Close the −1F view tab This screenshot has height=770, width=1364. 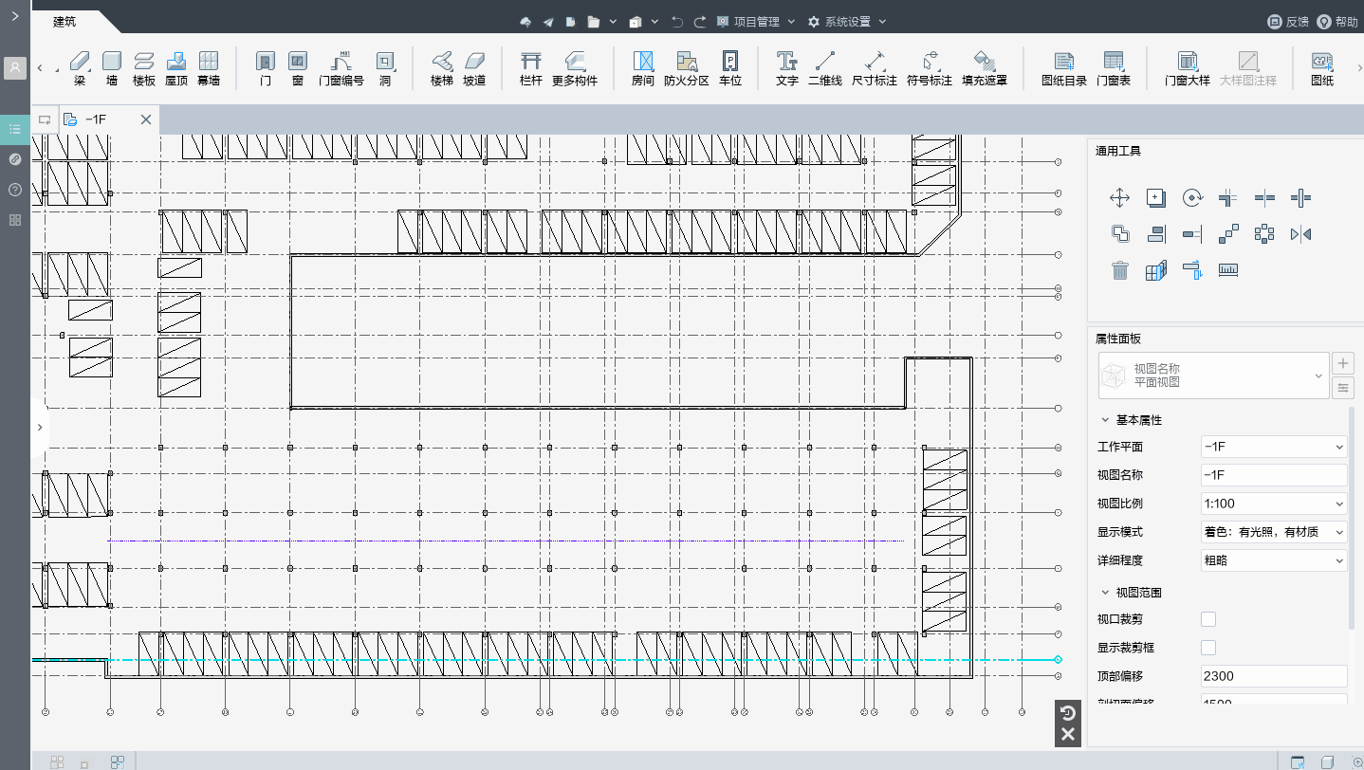[x=146, y=119]
